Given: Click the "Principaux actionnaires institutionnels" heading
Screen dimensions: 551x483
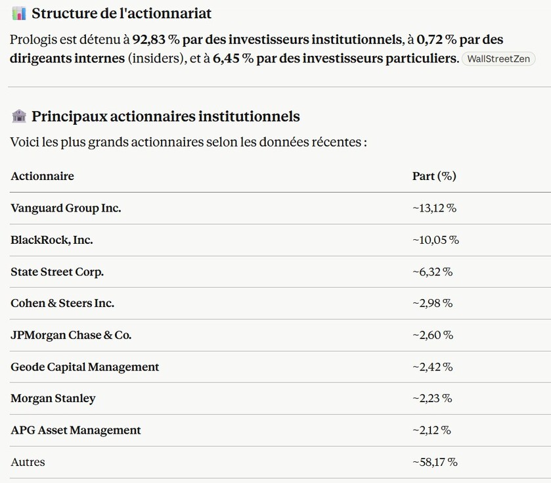Looking at the screenshot, I should [165, 116].
